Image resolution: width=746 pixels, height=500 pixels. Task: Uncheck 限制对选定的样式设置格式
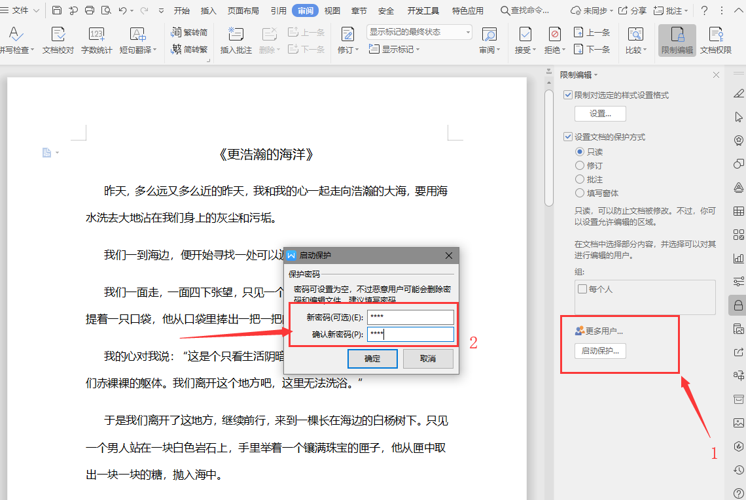tap(567, 94)
